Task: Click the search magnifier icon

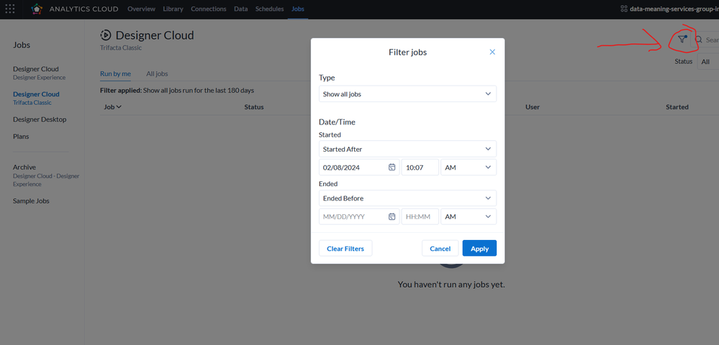Action: coord(699,40)
